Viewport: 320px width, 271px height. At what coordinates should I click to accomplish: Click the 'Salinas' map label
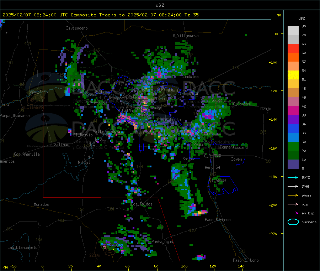point(62,145)
